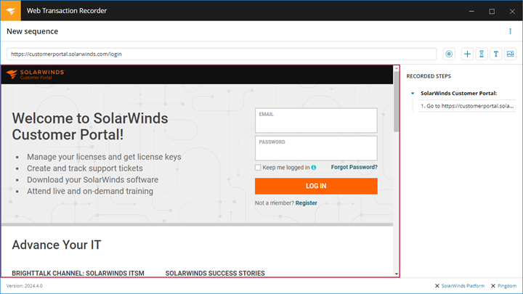Enable the Keep me logged in checkbox
The image size is (523, 294).
pyautogui.click(x=258, y=168)
